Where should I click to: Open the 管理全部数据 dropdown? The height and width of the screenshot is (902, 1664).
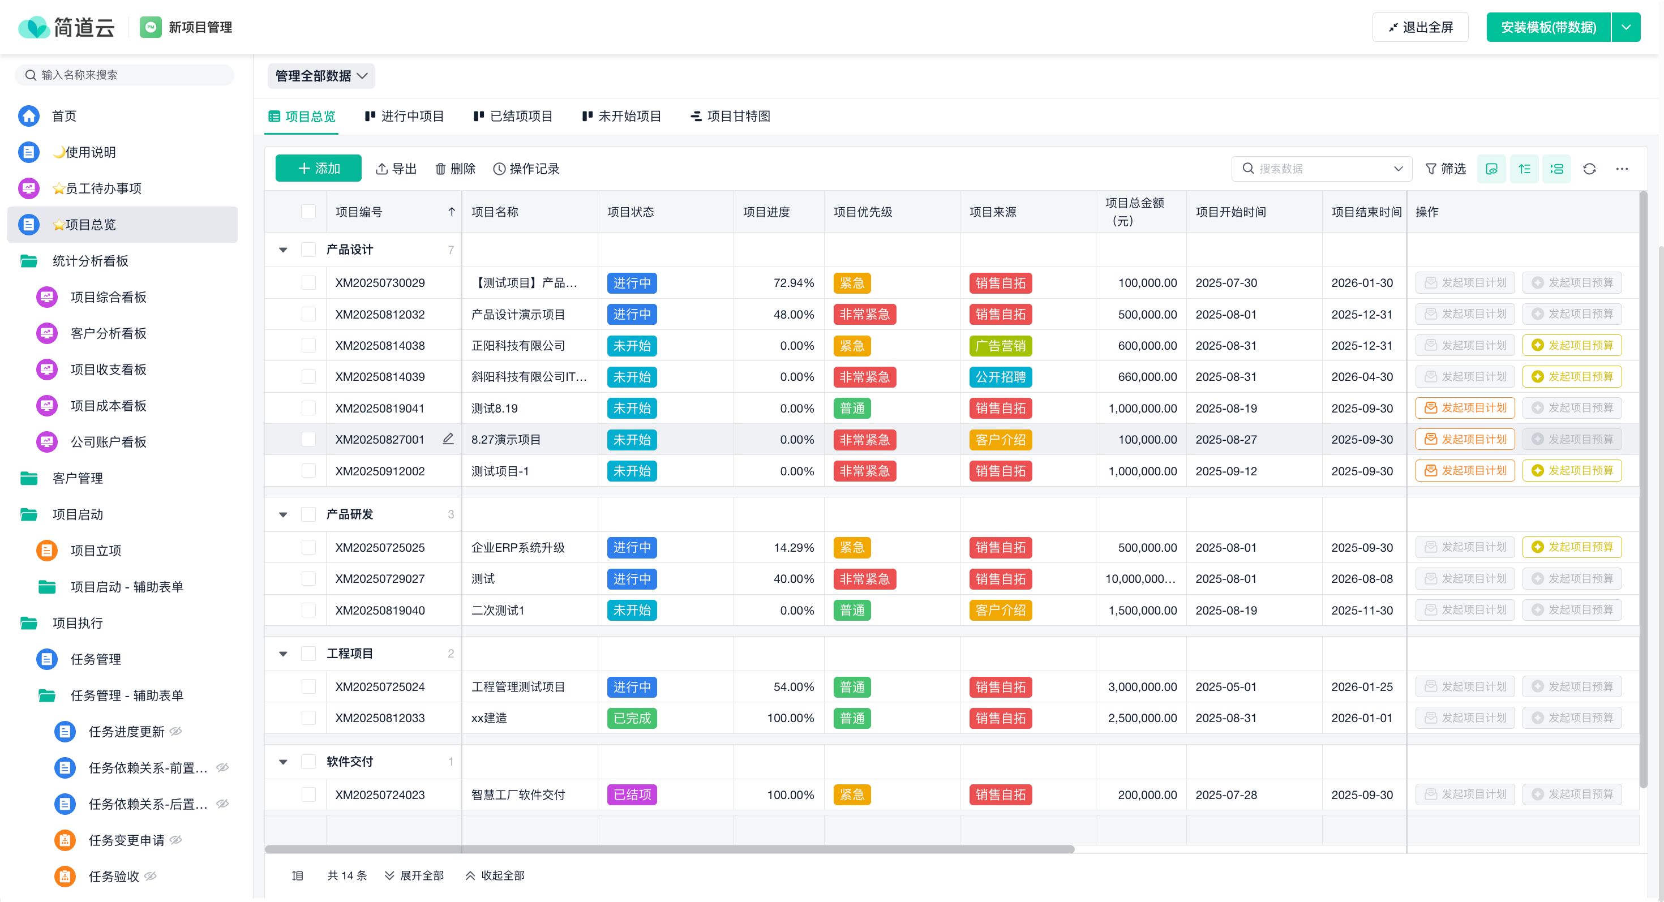point(321,75)
